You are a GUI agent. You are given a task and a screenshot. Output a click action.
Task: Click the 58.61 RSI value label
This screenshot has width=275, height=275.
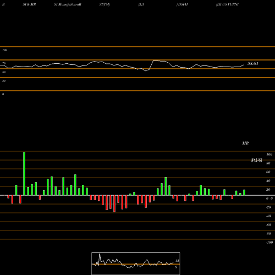coord(253,64)
